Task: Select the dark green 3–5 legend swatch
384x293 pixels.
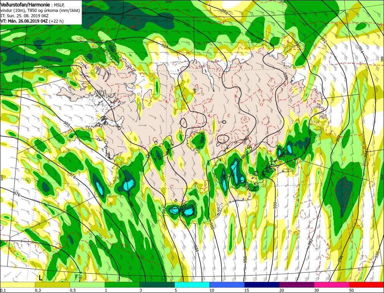Action: 157,285
